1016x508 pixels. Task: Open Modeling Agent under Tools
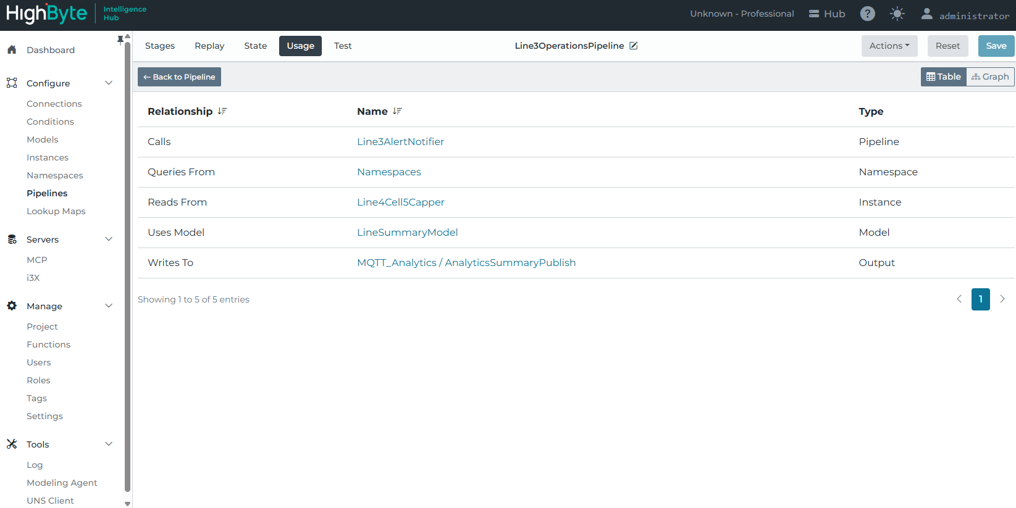(x=62, y=483)
